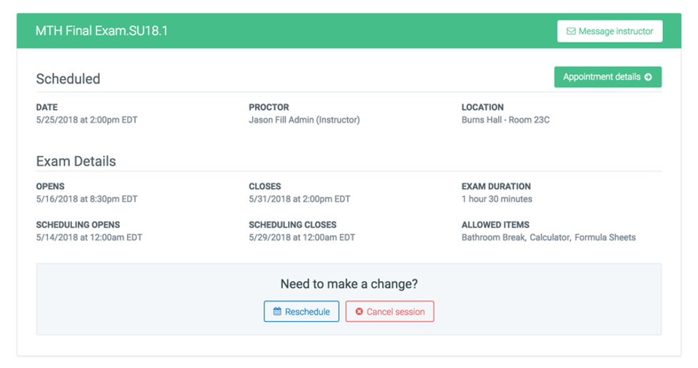Click the Exam Details heading
This screenshot has width=698, height=368.
pyautogui.click(x=76, y=161)
